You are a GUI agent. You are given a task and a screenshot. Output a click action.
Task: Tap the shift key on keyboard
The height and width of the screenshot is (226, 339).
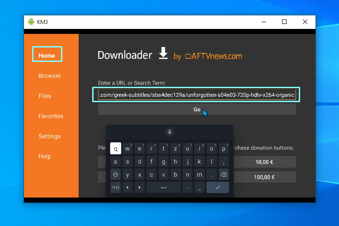tap(115, 174)
